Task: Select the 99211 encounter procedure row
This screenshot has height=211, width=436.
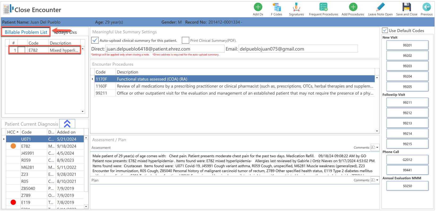Action: (234, 93)
